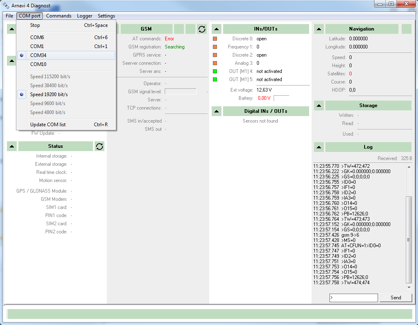Open the Logger menu
418x325 pixels.
[84, 16]
